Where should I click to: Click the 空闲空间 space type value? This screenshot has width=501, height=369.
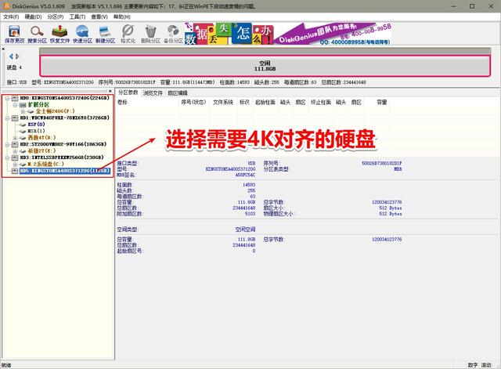pyautogui.click(x=245, y=230)
